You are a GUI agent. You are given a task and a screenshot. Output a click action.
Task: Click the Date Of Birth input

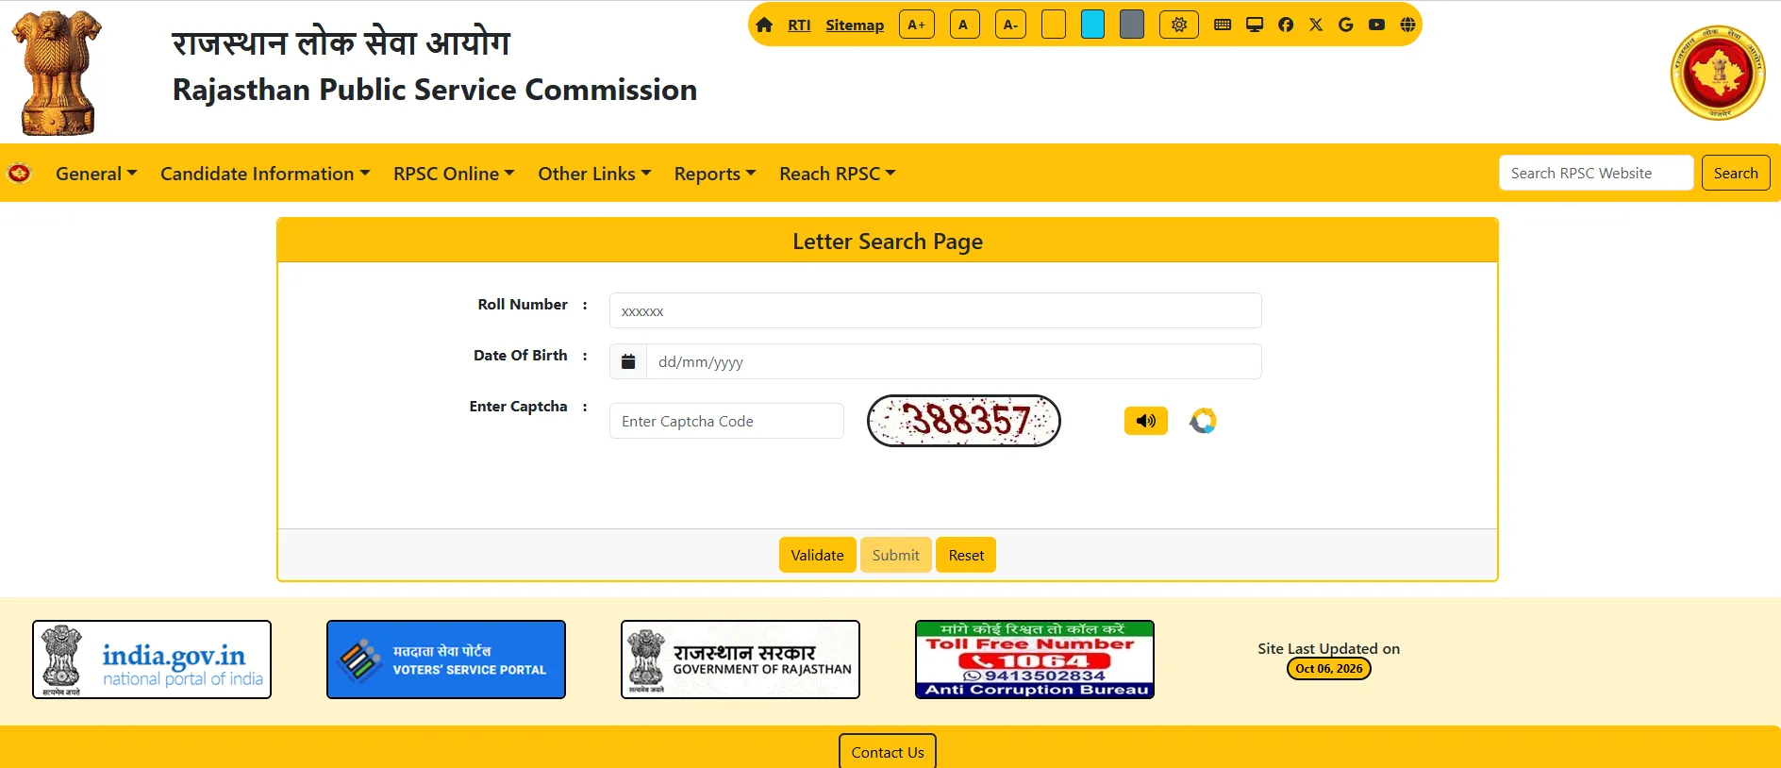click(954, 361)
